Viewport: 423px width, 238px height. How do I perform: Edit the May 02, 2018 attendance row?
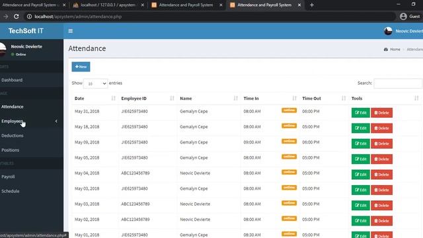point(360,221)
